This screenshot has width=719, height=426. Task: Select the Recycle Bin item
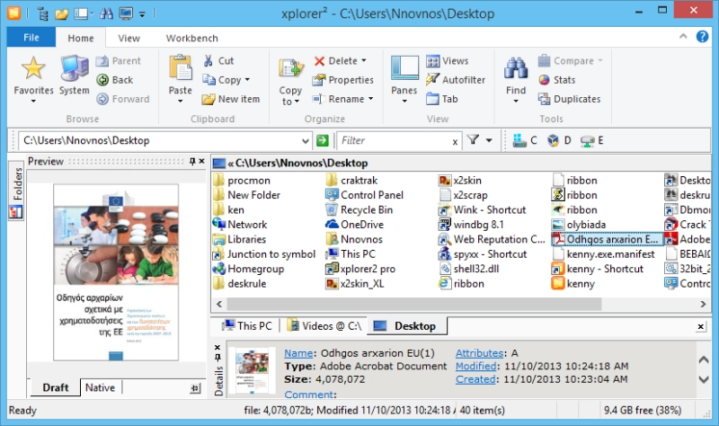[359, 209]
